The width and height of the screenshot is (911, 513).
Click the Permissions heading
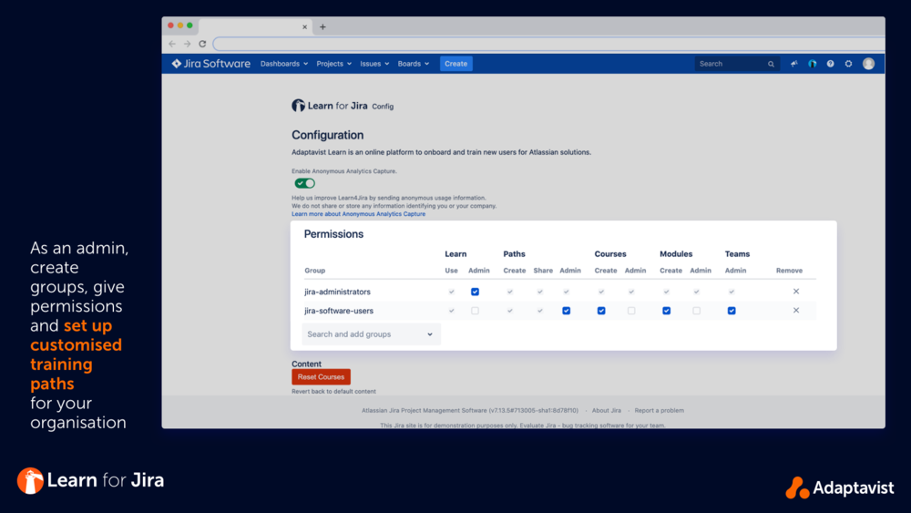point(333,234)
